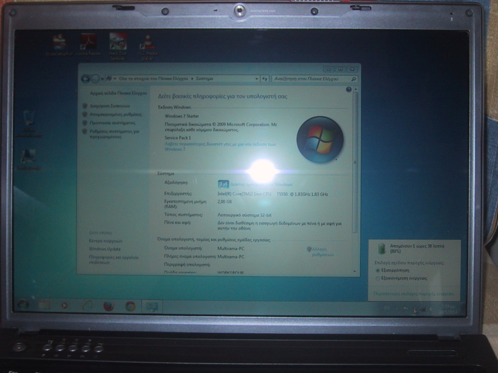
Task: Click the Start orb on the taskbar
Action: click(24, 306)
